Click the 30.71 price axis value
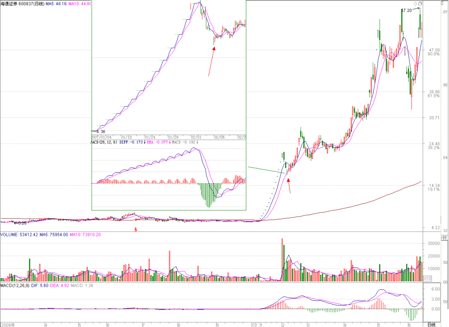This screenshot has width=449, height=327. (434, 117)
